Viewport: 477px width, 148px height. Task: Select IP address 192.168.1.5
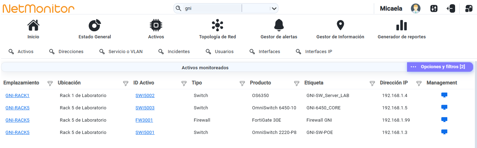(395, 108)
